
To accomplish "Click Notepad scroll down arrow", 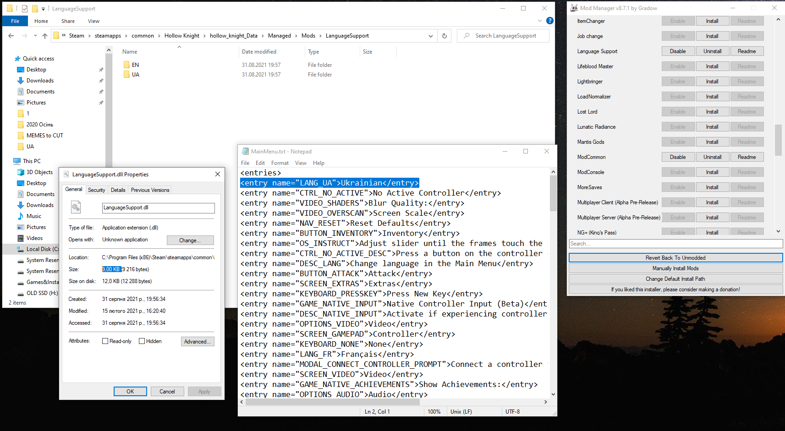I will pyautogui.click(x=553, y=394).
